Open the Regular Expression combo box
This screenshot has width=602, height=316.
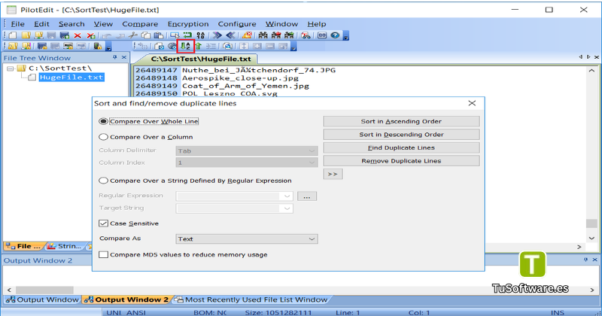click(235, 196)
